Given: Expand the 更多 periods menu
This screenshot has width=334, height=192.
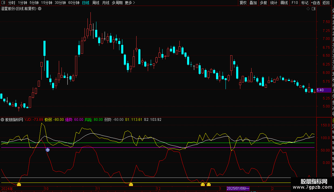Looking at the screenshot, I should 130,3.
